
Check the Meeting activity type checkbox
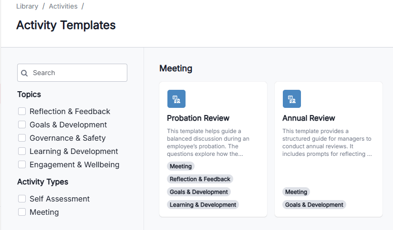tap(22, 212)
